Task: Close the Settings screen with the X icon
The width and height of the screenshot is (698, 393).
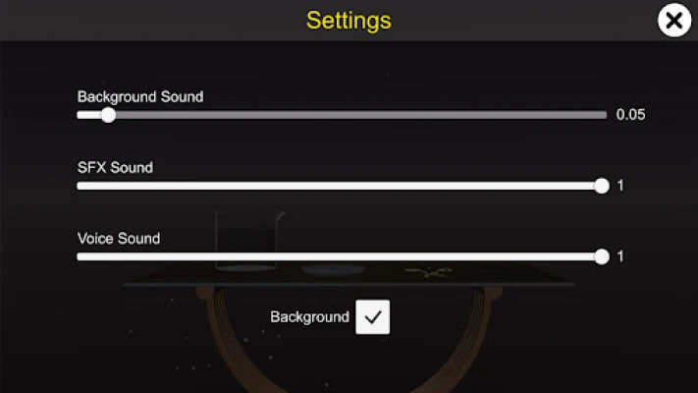Action: [x=674, y=21]
